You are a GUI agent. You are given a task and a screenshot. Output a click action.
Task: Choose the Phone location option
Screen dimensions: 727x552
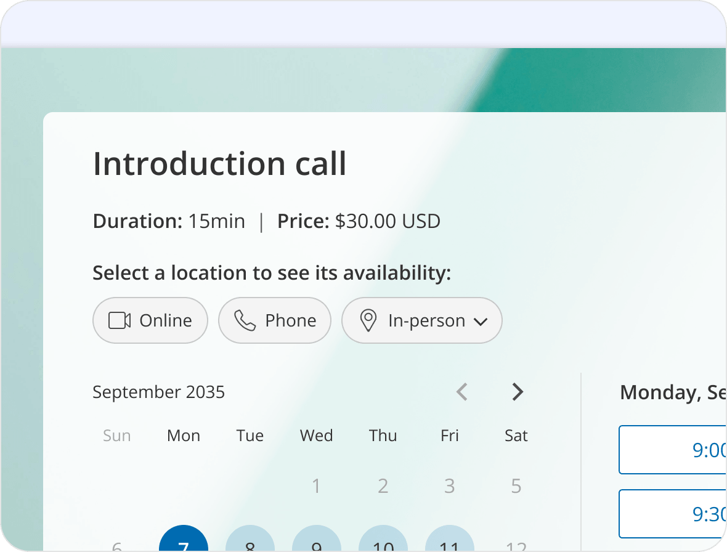(x=275, y=320)
